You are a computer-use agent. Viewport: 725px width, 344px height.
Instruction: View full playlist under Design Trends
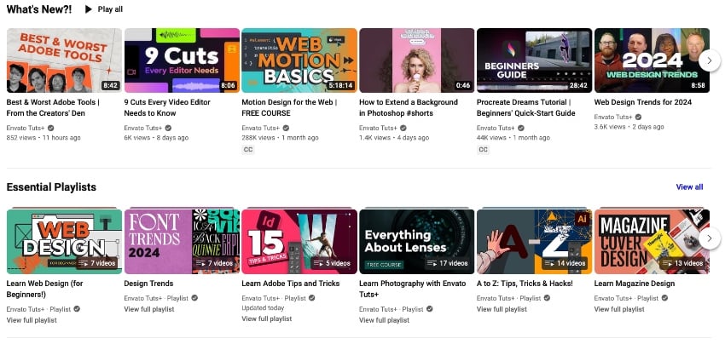click(149, 309)
